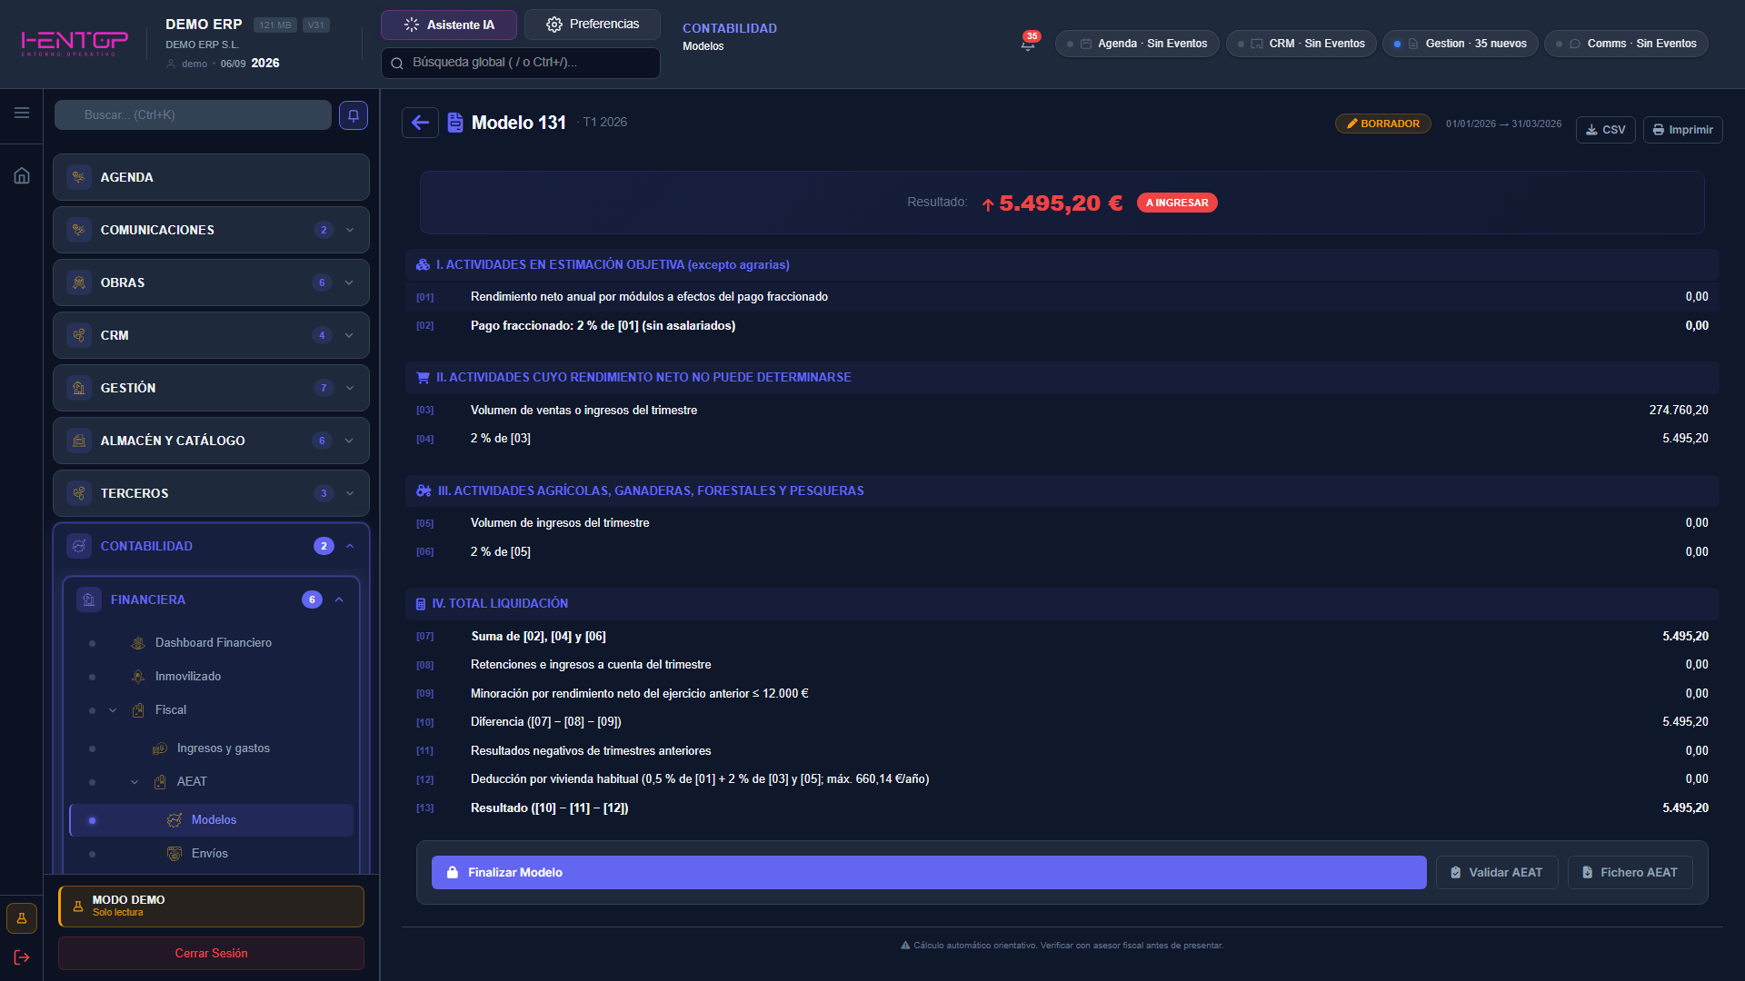This screenshot has width=1745, height=981.
Task: Focus the Búsqueda global search field
Action: click(x=521, y=63)
